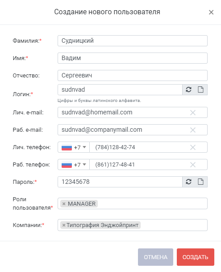
Task: Clear the work e-mail field
Action: click(193, 130)
